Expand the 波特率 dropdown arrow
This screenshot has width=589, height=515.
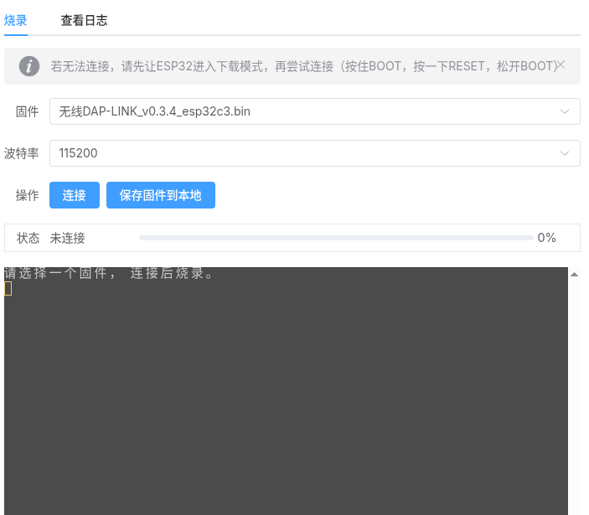(x=565, y=153)
